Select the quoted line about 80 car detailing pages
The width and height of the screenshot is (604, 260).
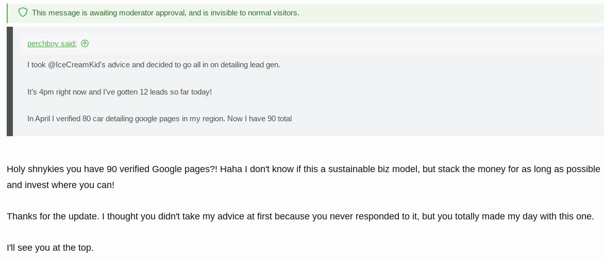159,119
